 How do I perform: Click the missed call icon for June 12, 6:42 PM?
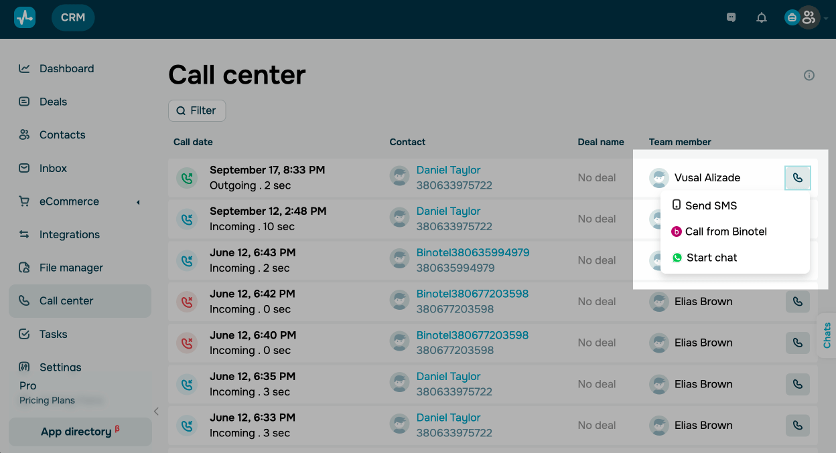(186, 302)
